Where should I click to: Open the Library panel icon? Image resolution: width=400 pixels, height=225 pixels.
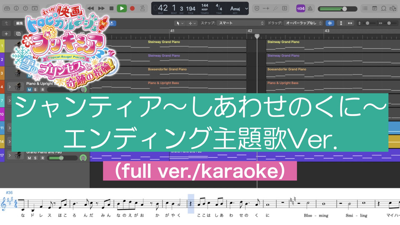coord(7,8)
